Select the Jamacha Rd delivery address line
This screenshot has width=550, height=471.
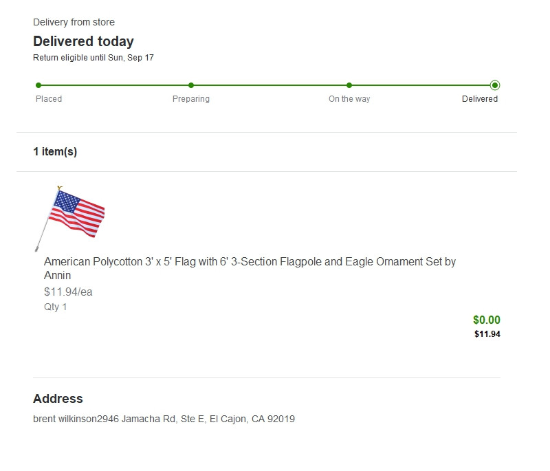point(164,419)
